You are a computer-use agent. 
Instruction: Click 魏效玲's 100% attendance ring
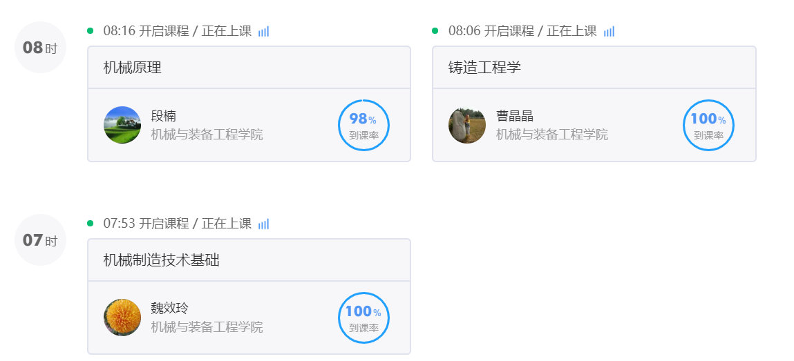pyautogui.click(x=363, y=318)
